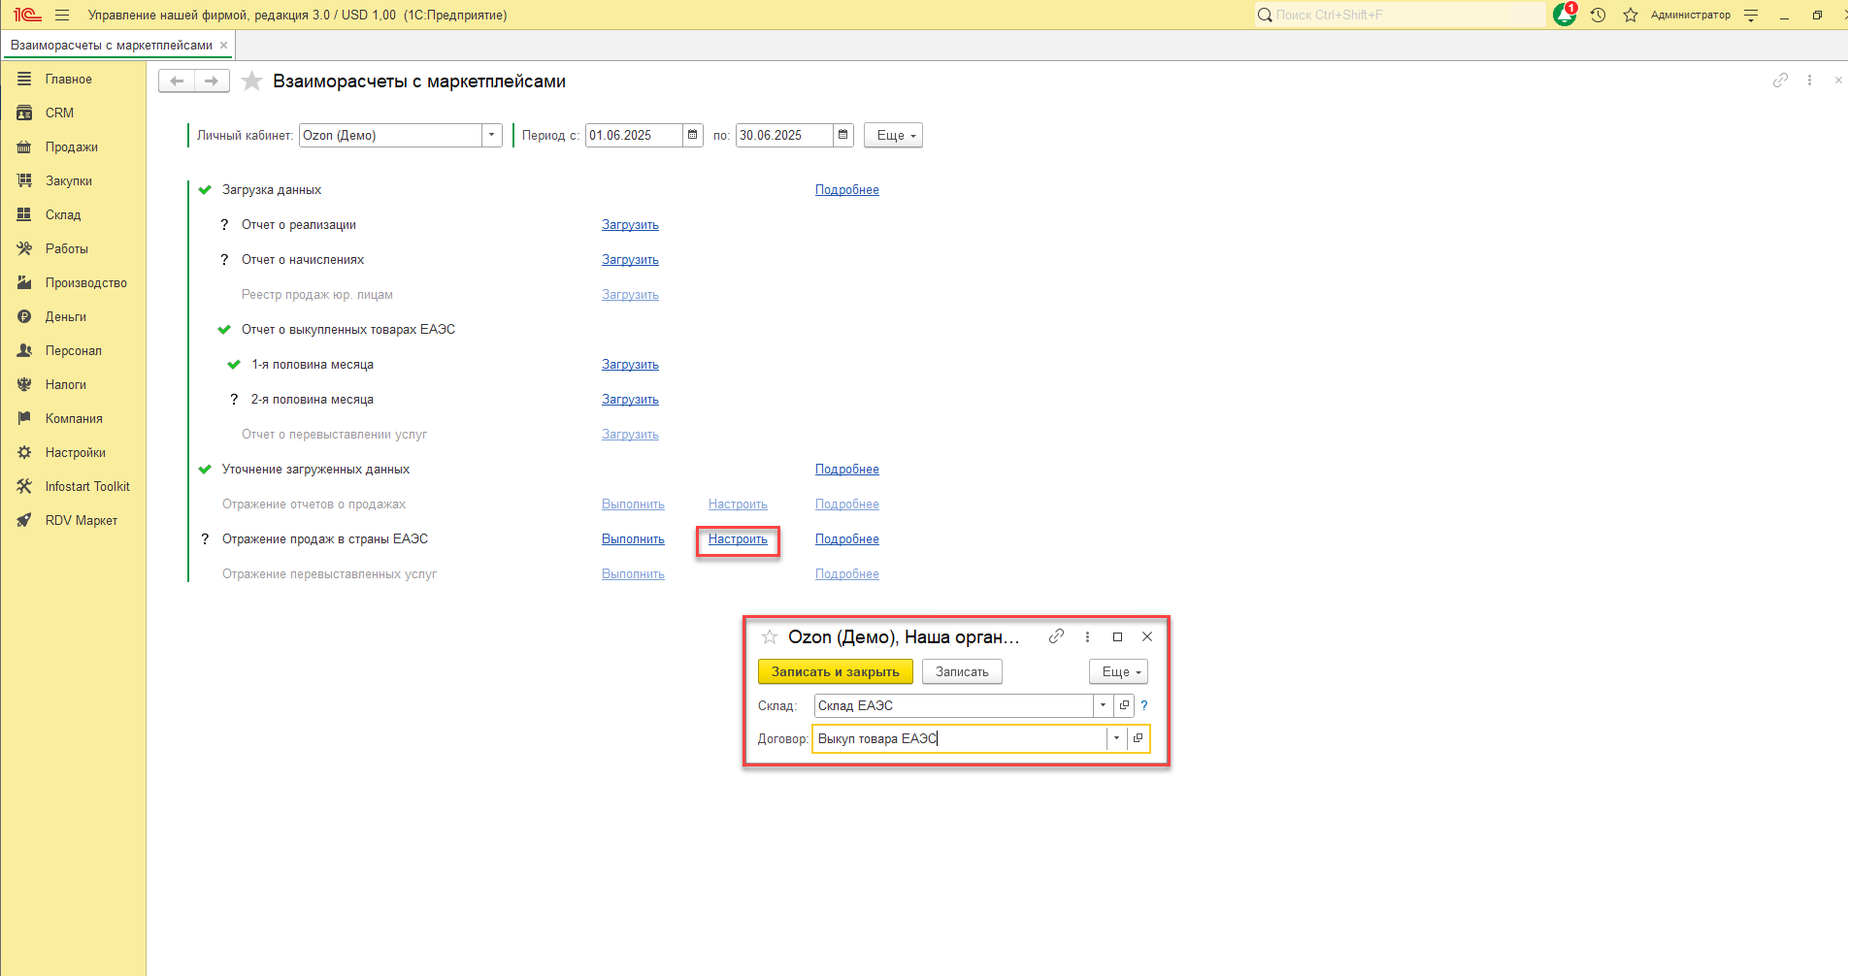Click the global search field
The height and width of the screenshot is (976, 1849).
click(x=1398, y=15)
